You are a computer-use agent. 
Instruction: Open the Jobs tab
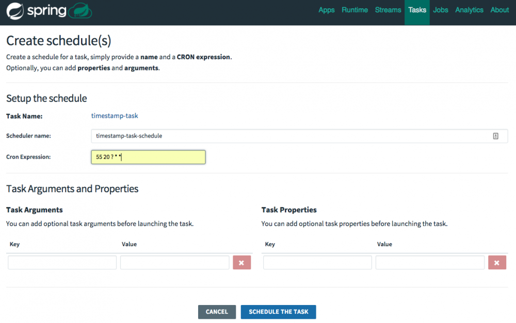click(x=441, y=10)
